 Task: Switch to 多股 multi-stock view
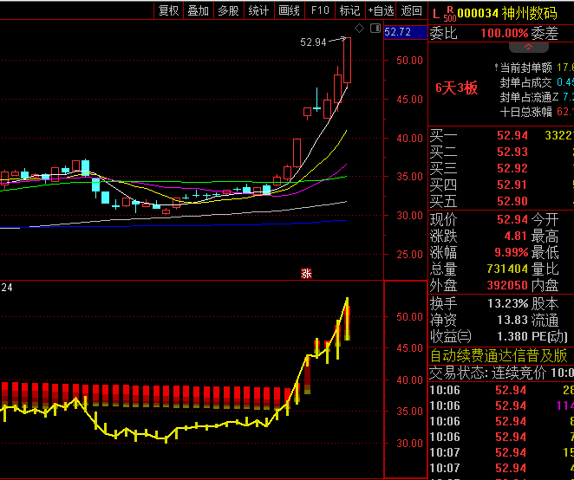point(228,10)
